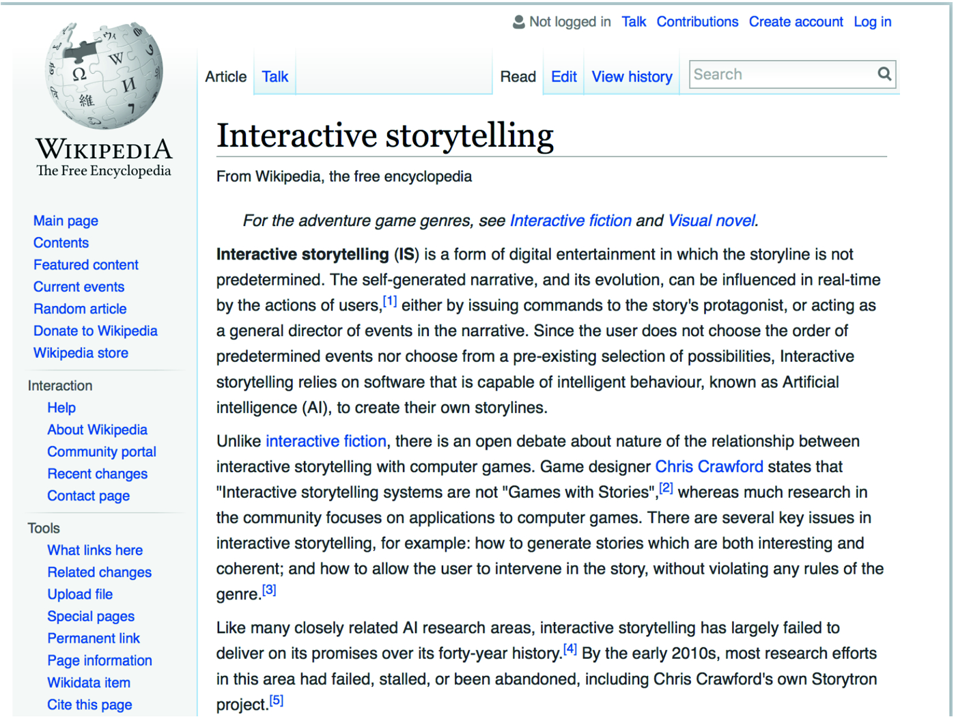Visit the Wikipedia store link
This screenshot has width=956, height=717.
pyautogui.click(x=81, y=352)
